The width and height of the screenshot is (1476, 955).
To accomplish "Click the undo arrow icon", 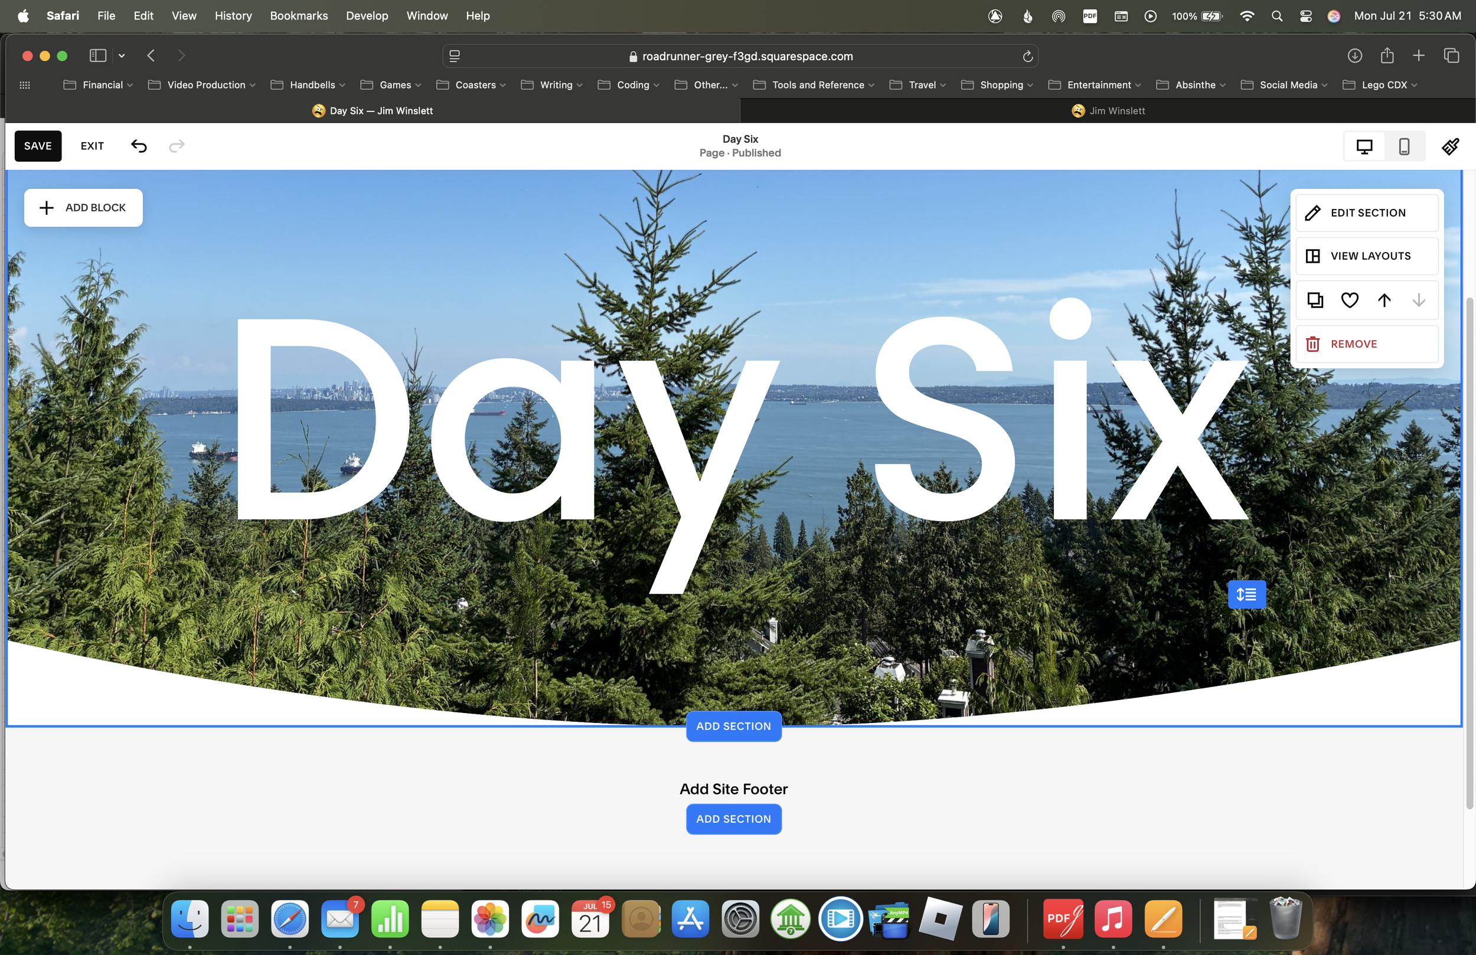I will (139, 146).
